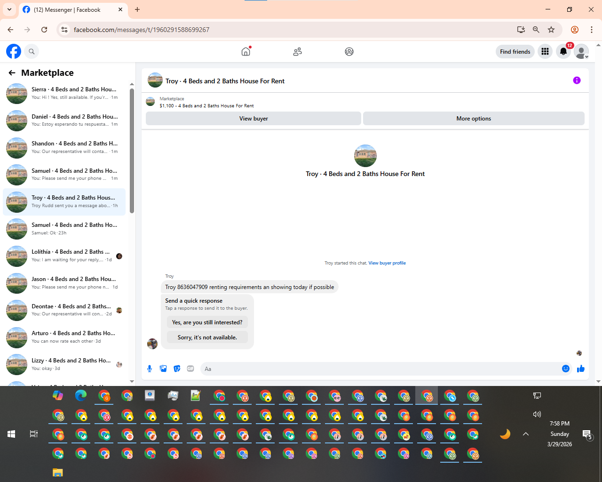This screenshot has height=482, width=602.
Task: Reload the page with Chrome's refresh icon
Action: pos(44,30)
